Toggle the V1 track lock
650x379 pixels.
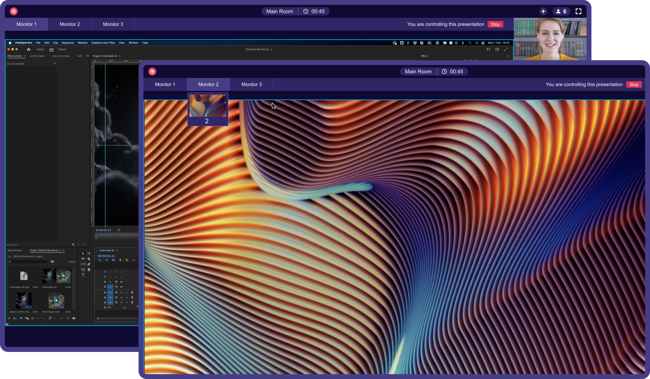105,287
